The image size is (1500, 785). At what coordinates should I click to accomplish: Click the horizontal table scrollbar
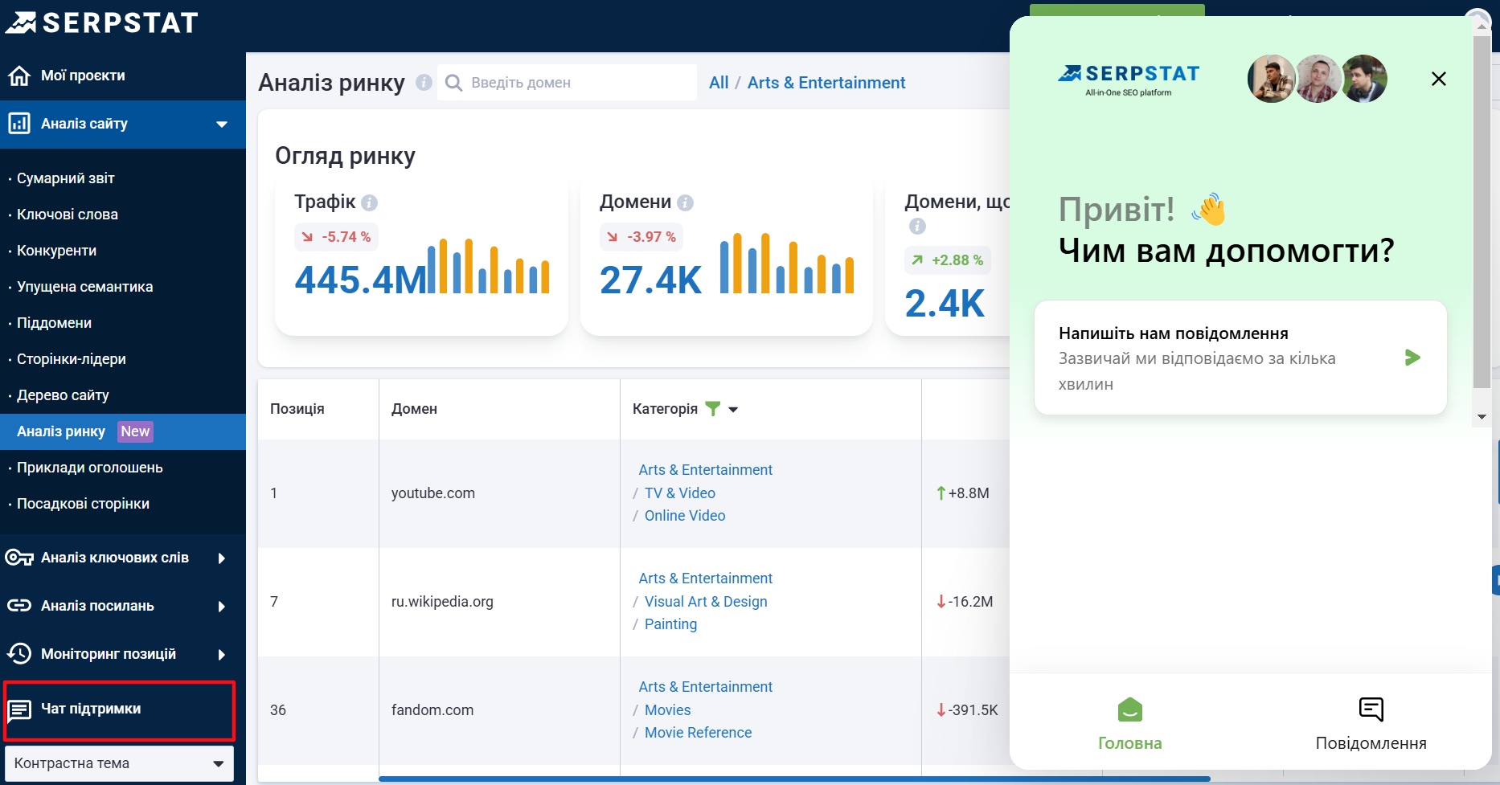[794, 779]
